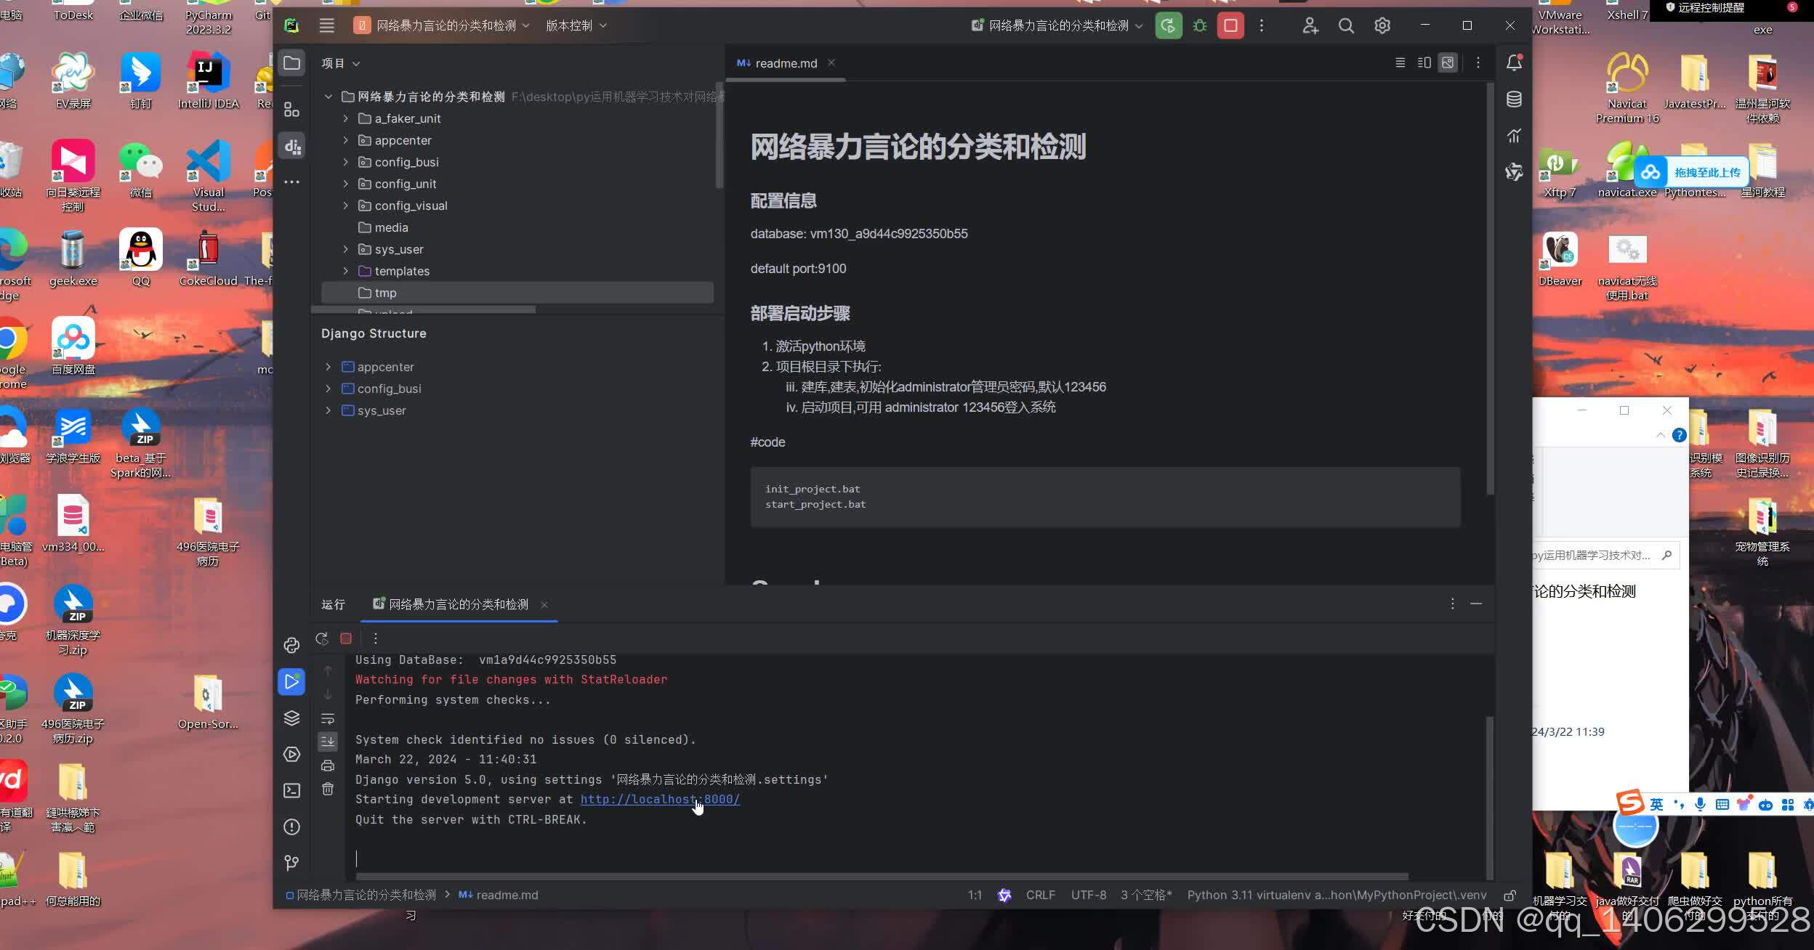The width and height of the screenshot is (1814, 950).
Task: Switch to the 运行 tab
Action: pos(331,604)
